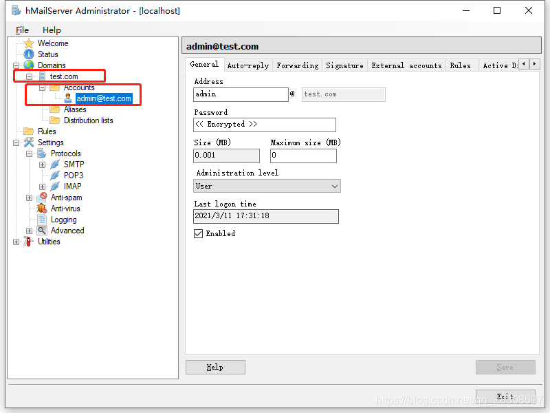Expand the Utilities node

(16, 242)
